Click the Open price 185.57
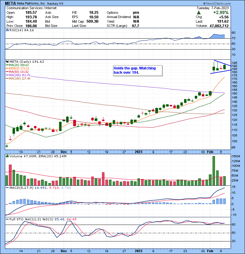245x254 pixels. coord(31,13)
